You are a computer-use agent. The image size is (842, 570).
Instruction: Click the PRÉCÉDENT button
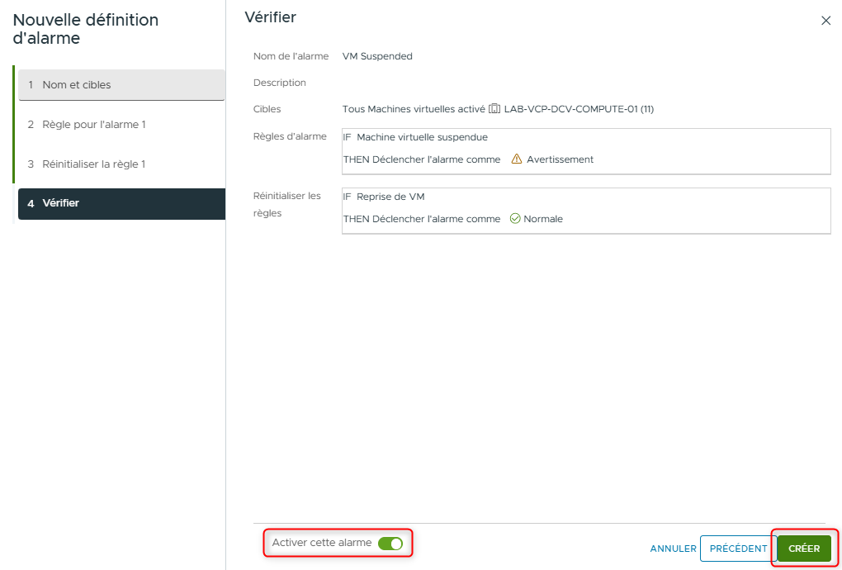737,548
